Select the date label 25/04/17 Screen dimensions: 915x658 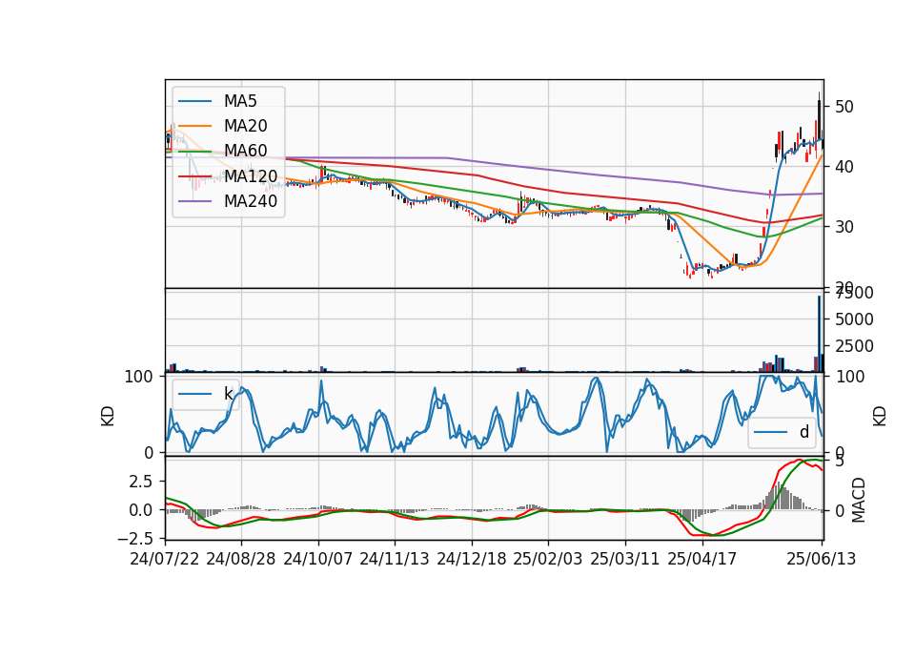(x=702, y=559)
